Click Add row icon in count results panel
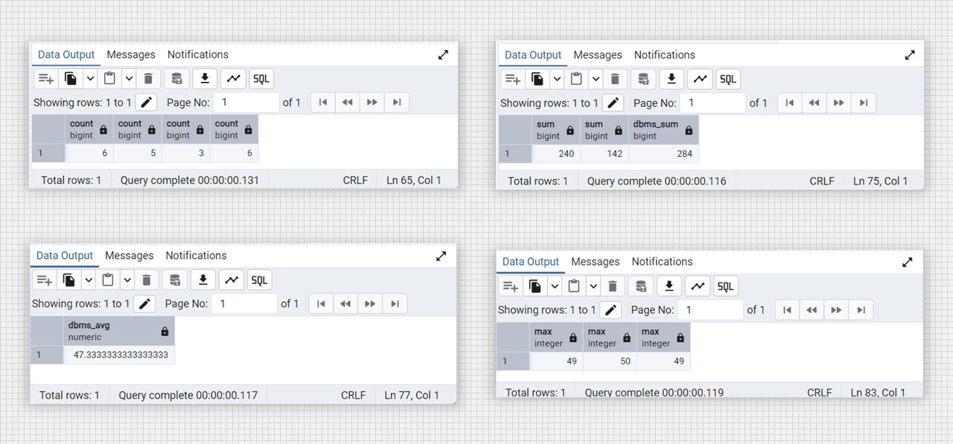Image resolution: width=953 pixels, height=444 pixels. tap(46, 79)
